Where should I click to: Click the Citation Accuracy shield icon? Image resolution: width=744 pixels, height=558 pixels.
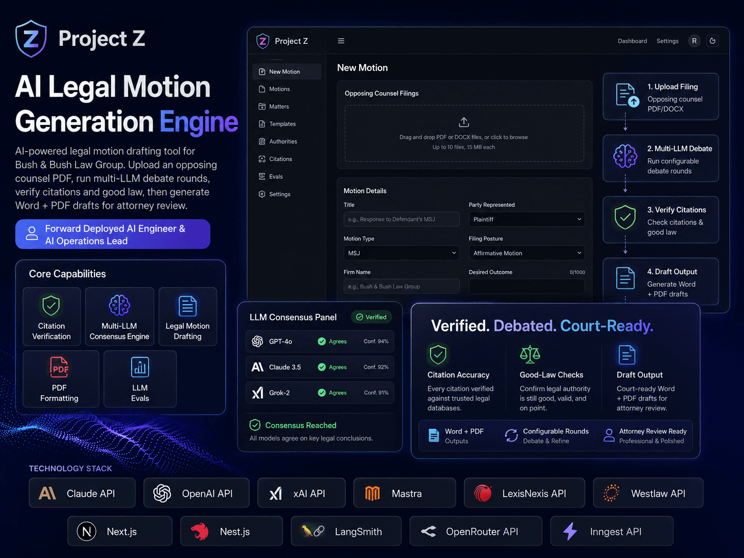pos(438,354)
